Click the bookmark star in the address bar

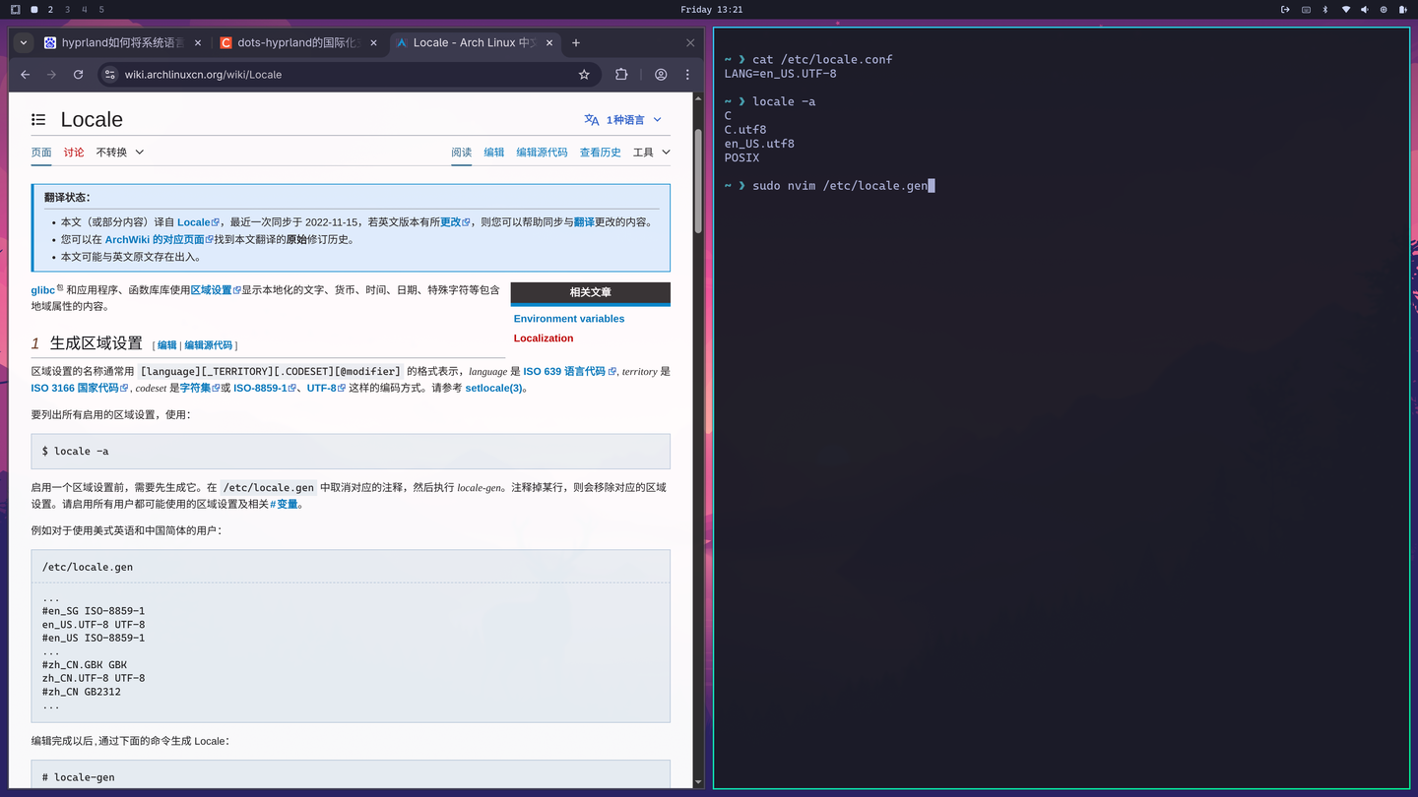[584, 74]
